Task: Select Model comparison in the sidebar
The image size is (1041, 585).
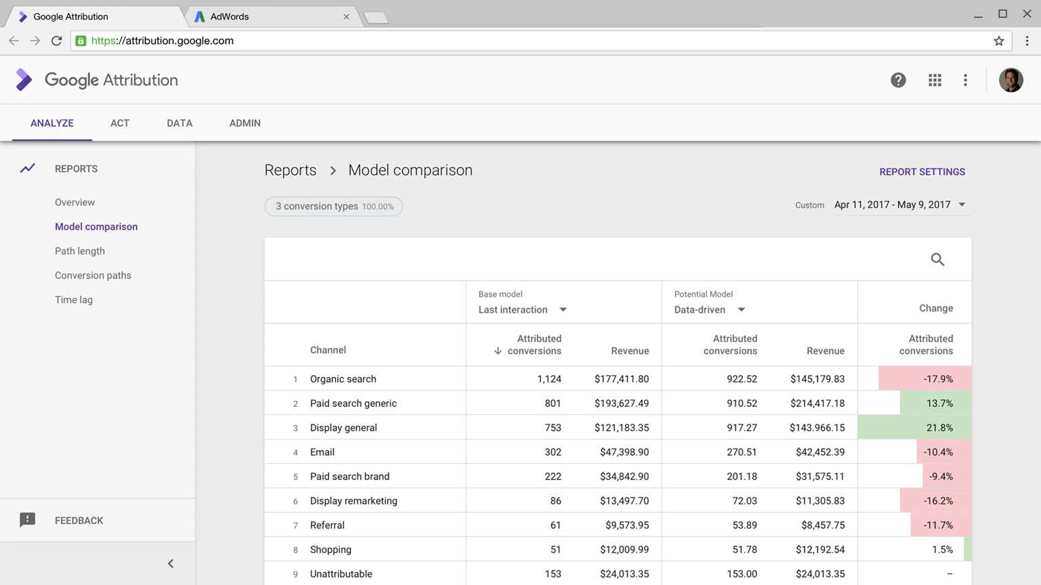Action: (96, 226)
